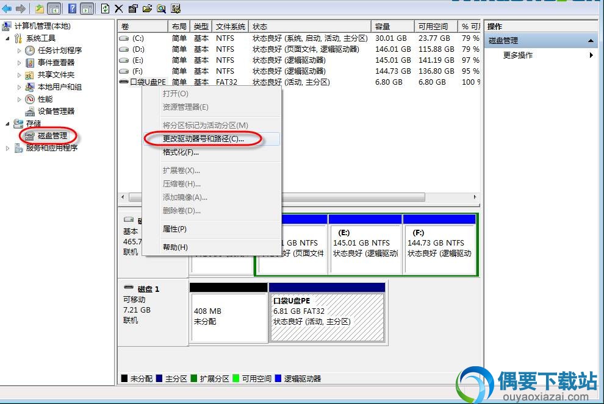Select 性能 icon in tree
This screenshot has height=404, width=604.
(x=30, y=99)
